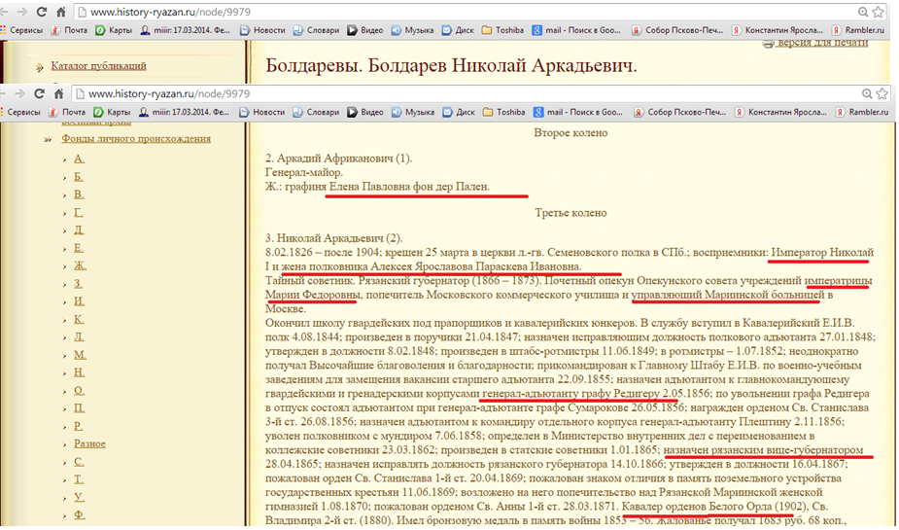
Task: Open the Почта bookmark in the top bookmarks bar
Action: tap(69, 30)
